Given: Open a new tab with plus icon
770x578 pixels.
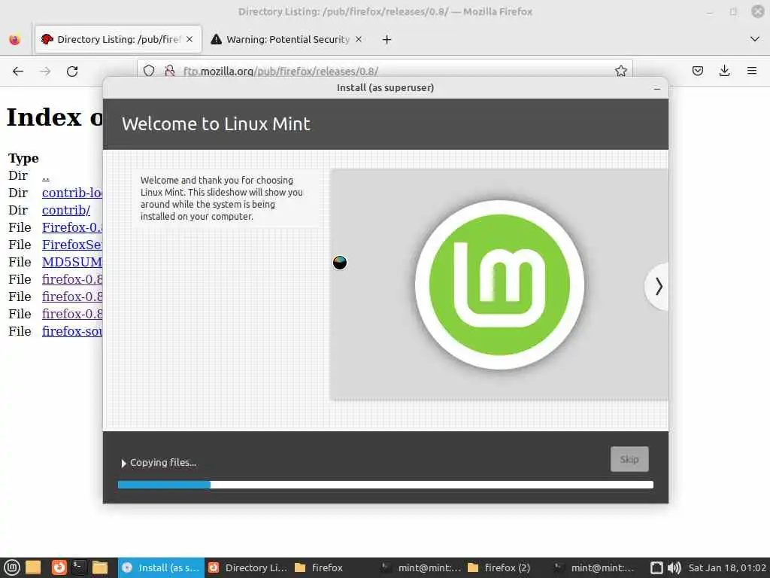Looking at the screenshot, I should (x=387, y=39).
